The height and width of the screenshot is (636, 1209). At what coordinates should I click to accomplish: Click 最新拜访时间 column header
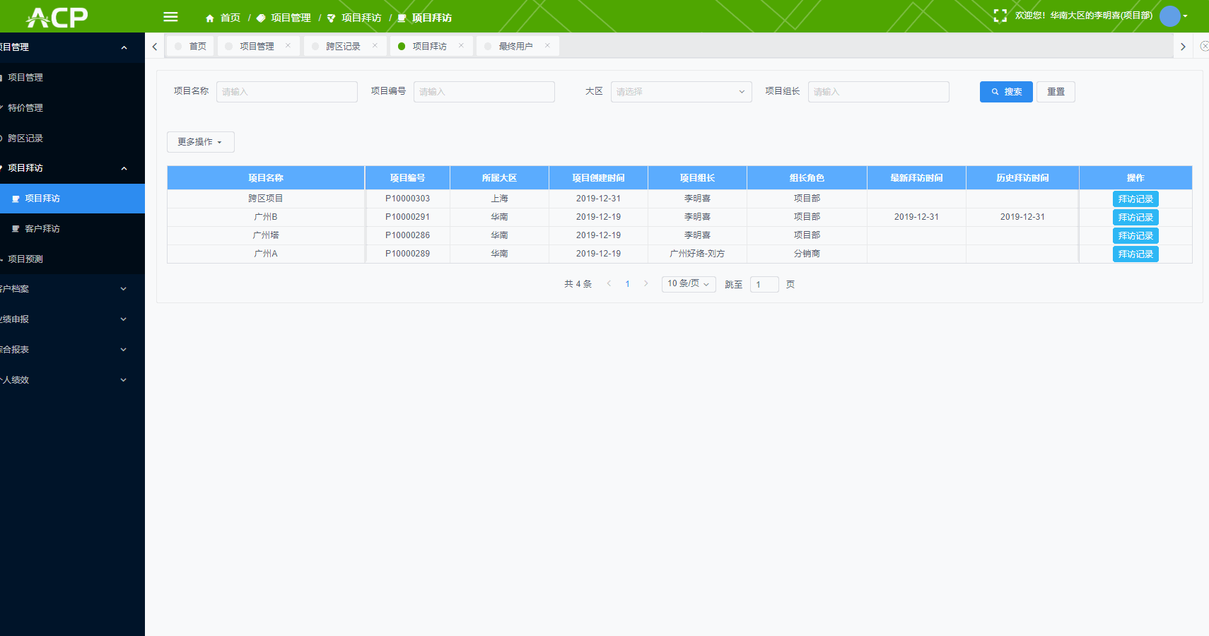[916, 178]
